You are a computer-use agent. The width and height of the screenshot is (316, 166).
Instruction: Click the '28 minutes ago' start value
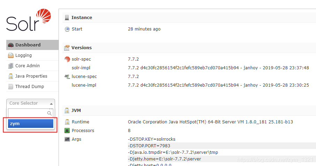pos(144,29)
